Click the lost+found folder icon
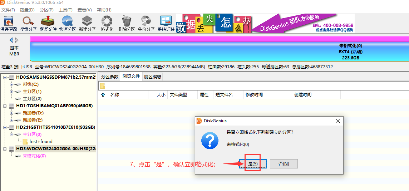The image size is (409, 191). click(x=25, y=141)
